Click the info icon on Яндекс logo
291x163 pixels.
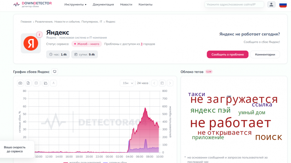point(39,35)
